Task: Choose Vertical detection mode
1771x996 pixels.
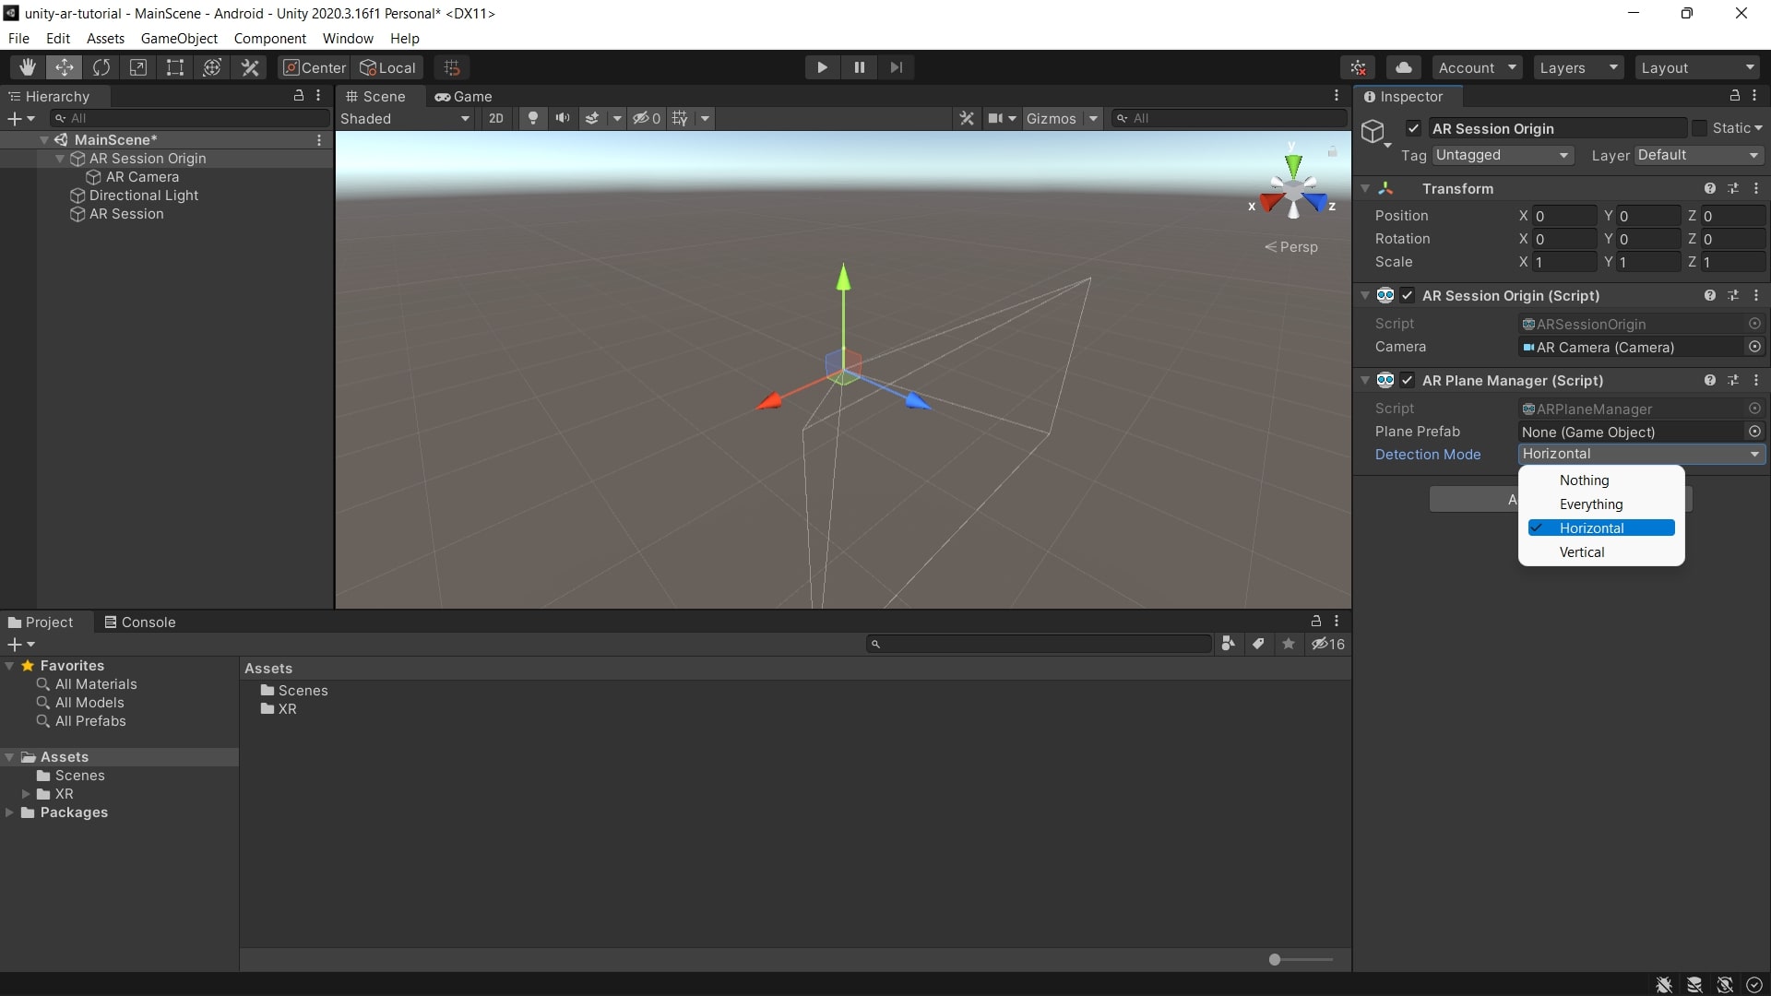Action: [1601, 552]
